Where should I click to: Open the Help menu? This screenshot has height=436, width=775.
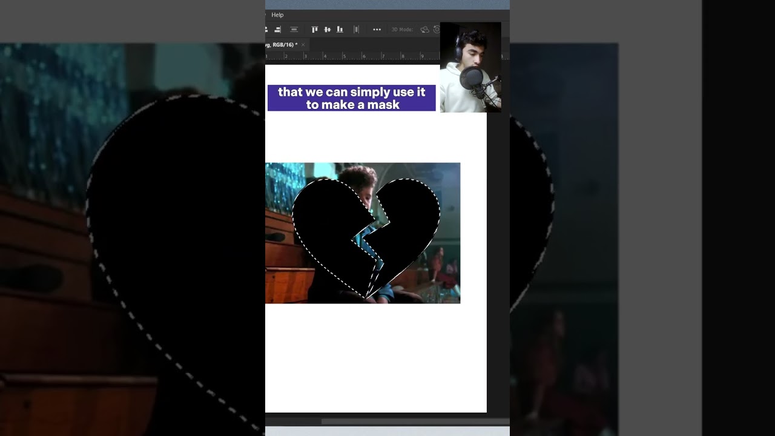tap(277, 15)
